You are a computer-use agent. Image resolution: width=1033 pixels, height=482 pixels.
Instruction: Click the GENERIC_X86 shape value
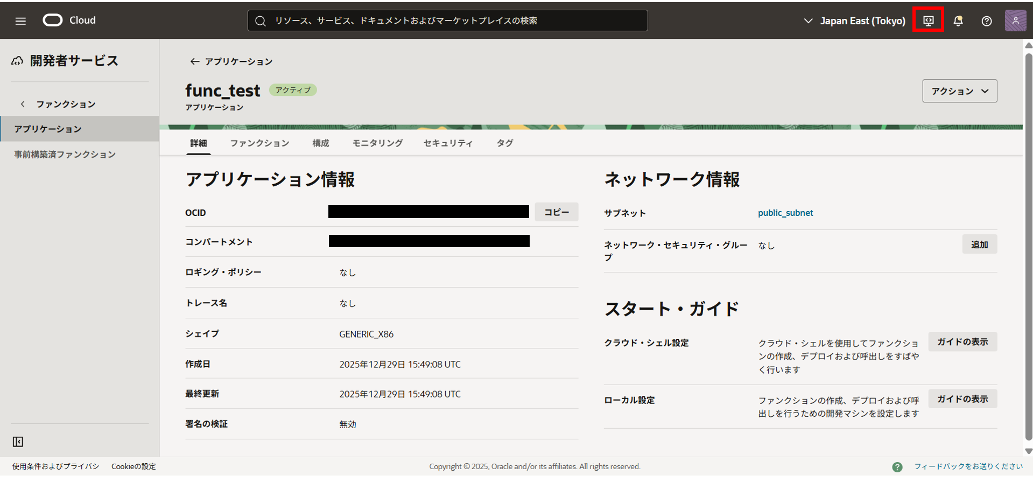coord(366,334)
